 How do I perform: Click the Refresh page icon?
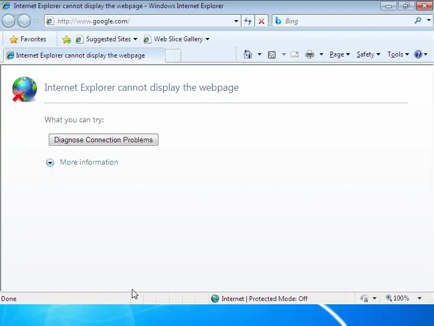pos(248,21)
